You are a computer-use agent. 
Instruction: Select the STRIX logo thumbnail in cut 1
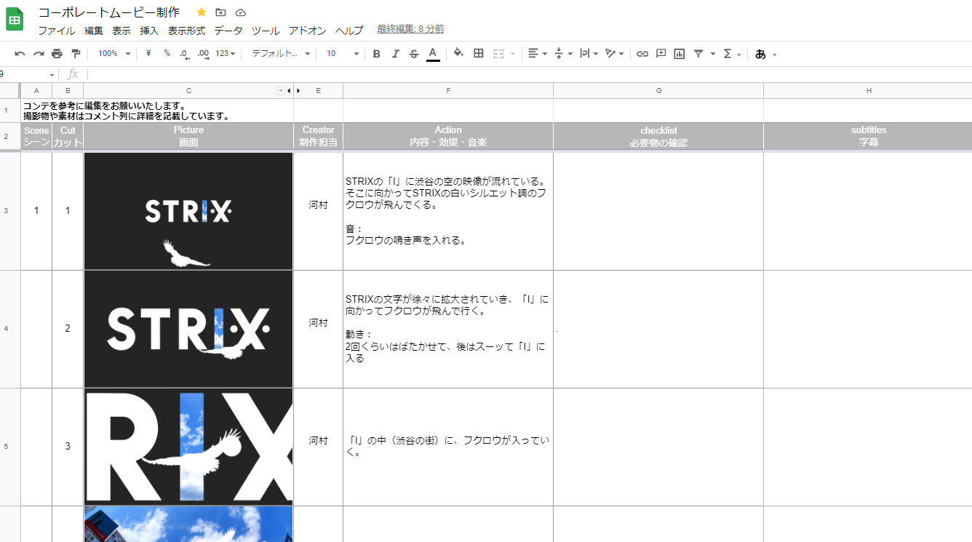(188, 211)
